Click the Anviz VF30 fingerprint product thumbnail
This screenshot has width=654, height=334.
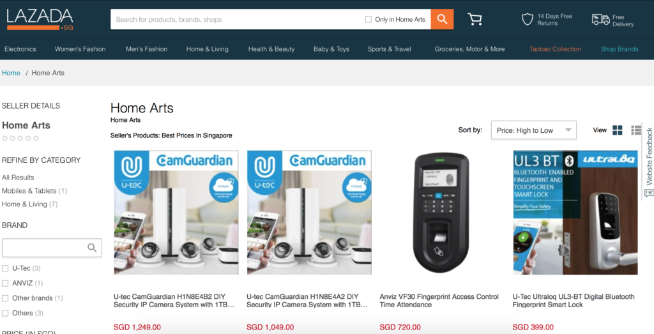point(442,213)
